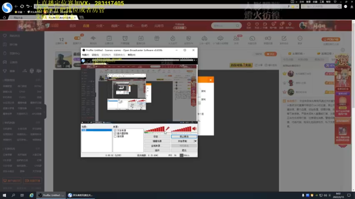
Task: Adjust the microphone volume meter in OBS
Action: click(154, 129)
